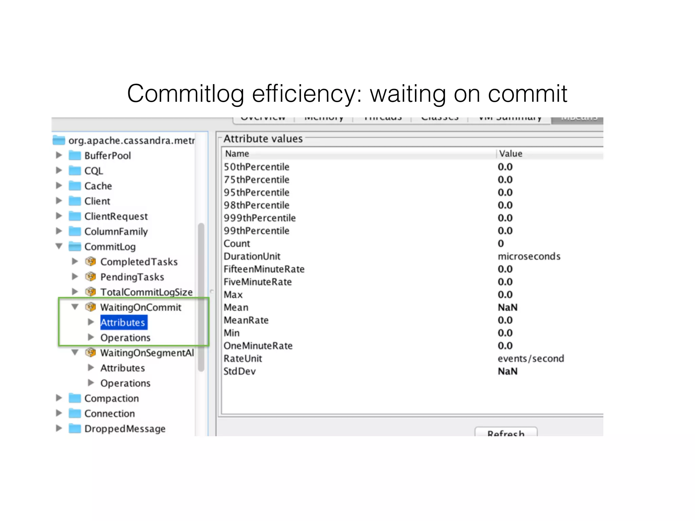Select Operations under WaitingOnCommit
This screenshot has width=695, height=521.
tap(125, 338)
